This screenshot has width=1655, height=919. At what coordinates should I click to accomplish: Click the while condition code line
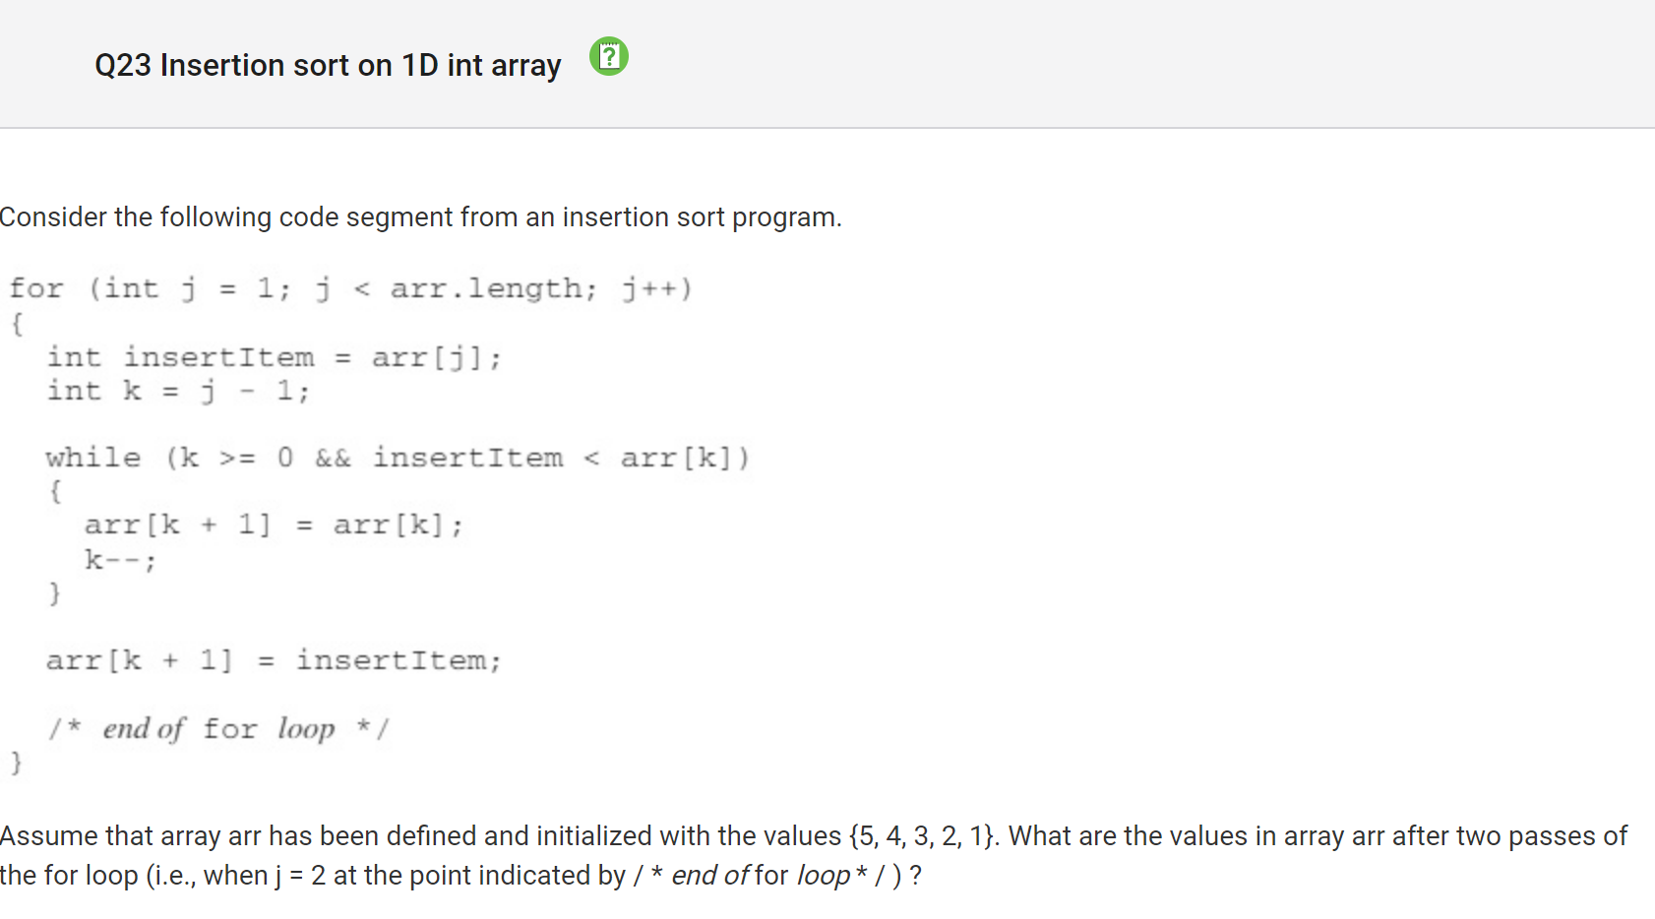pos(398,458)
